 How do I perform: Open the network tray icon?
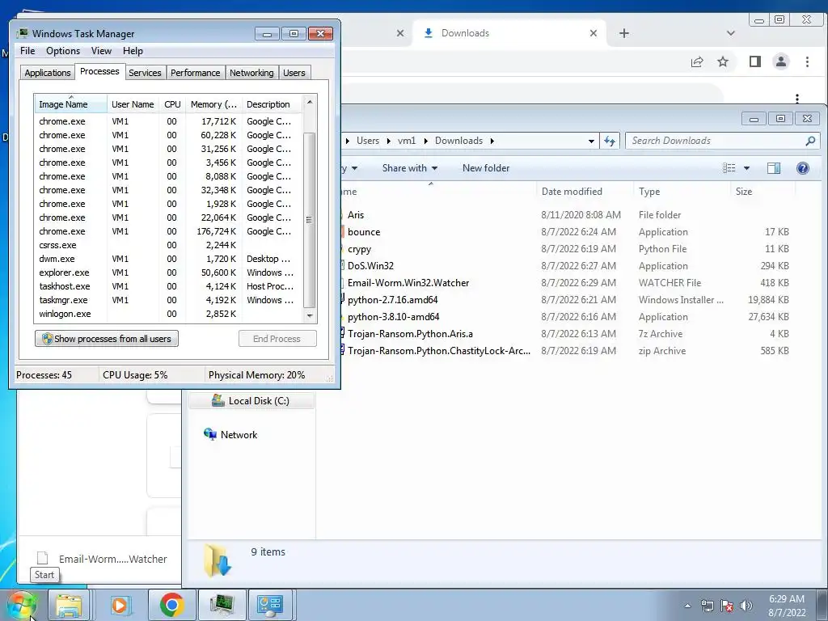[707, 606]
